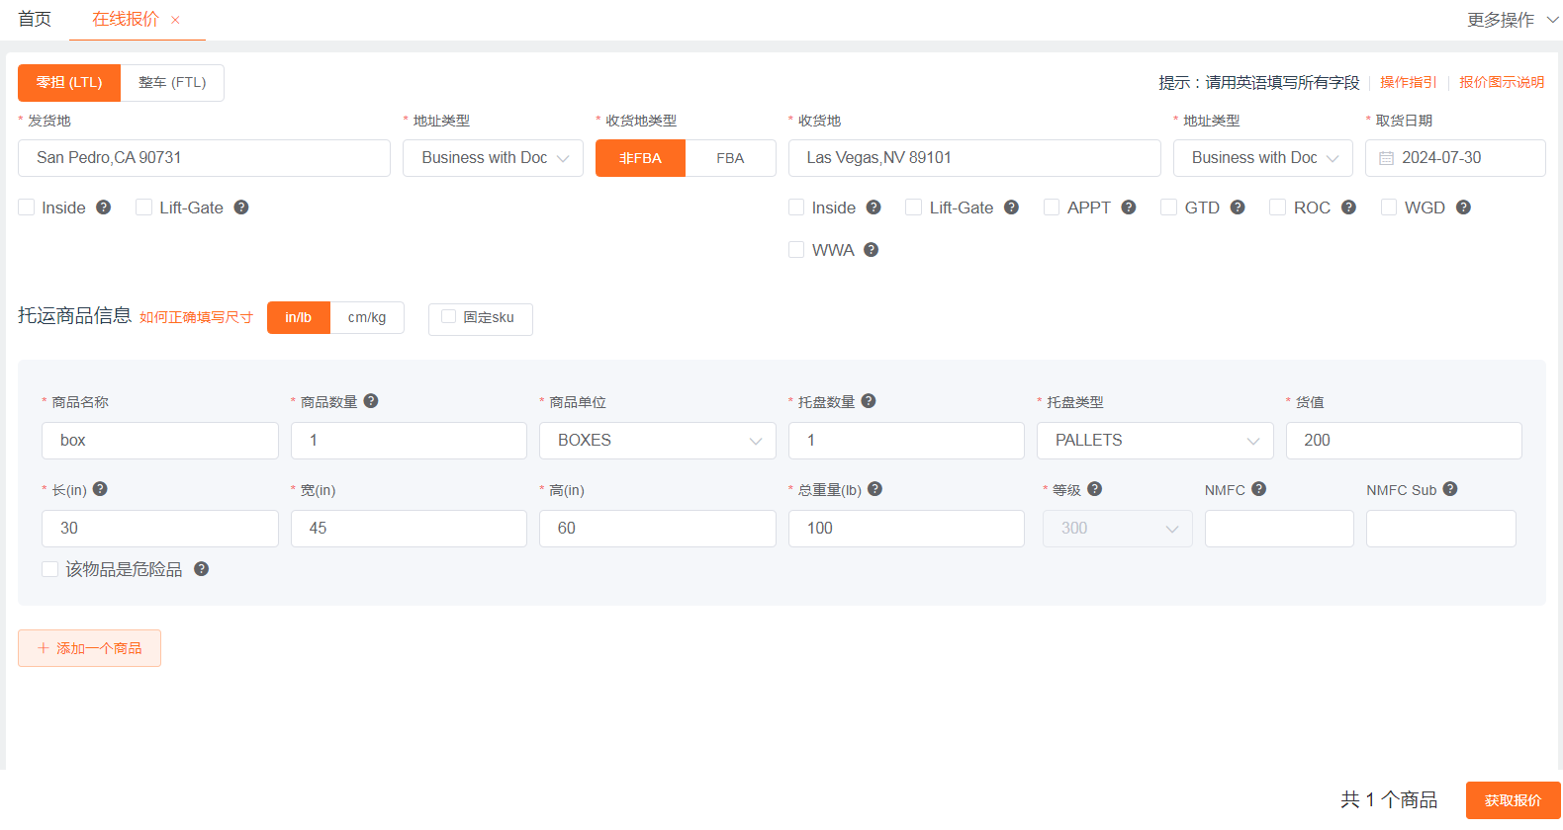Click help icon beside 商品数量 label
The image size is (1563, 830).
[371, 401]
